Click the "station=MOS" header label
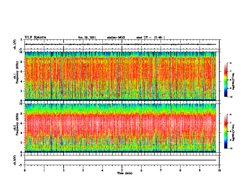This screenshot has height=191, width=247. pos(116,37)
